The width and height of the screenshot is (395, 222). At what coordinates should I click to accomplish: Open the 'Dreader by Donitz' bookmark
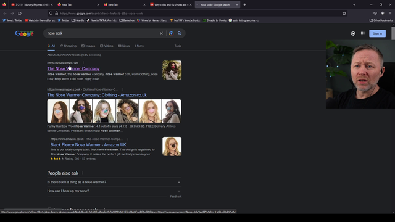pyautogui.click(x=215, y=20)
